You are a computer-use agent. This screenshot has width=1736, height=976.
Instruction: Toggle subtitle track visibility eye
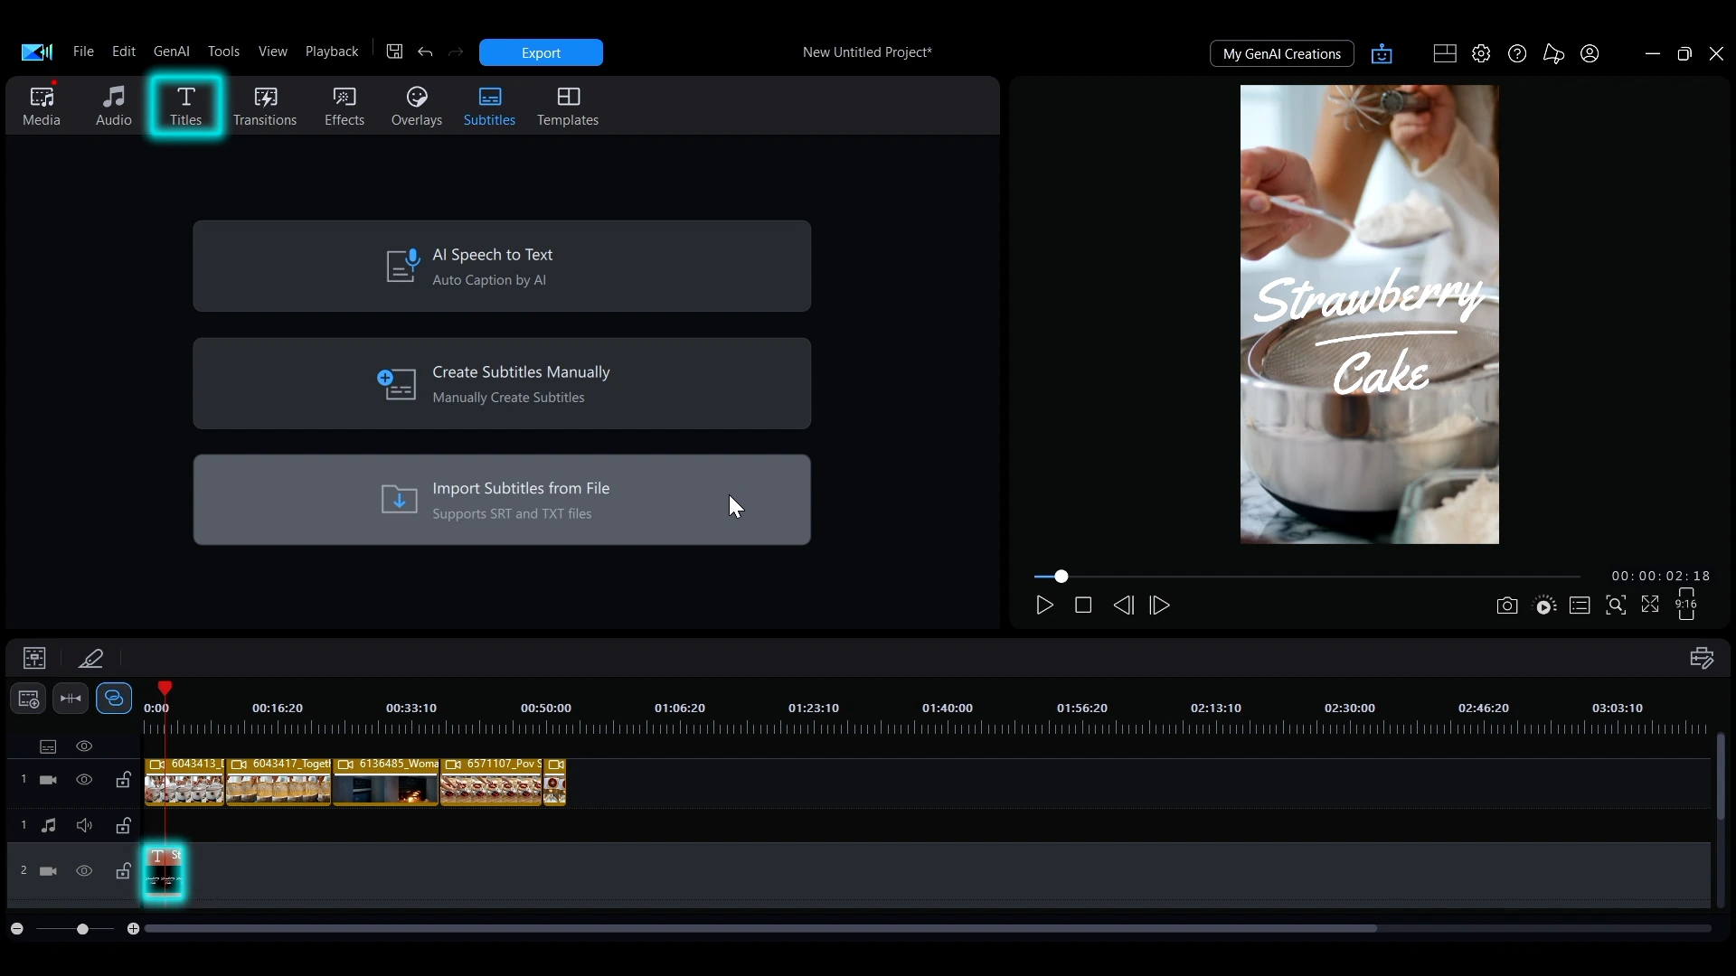tap(84, 746)
